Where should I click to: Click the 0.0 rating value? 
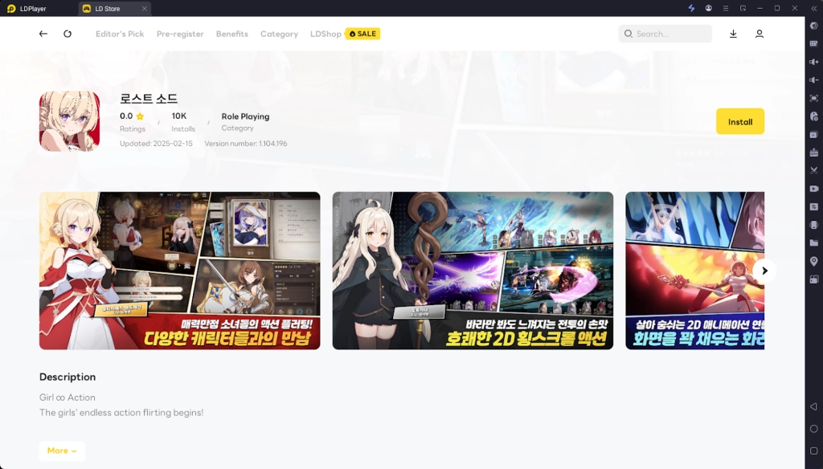click(126, 116)
